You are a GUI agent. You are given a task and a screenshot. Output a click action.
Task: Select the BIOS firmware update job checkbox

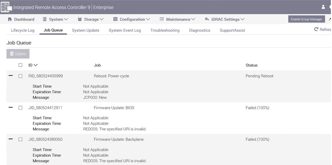point(20,108)
